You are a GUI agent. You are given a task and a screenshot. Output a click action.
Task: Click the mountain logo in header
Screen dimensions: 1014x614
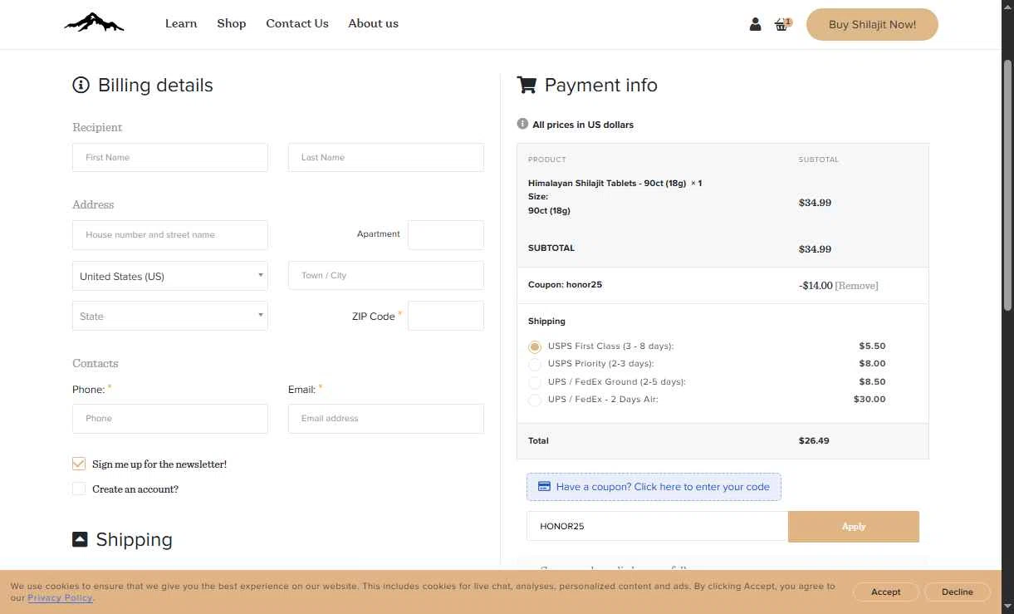pyautogui.click(x=94, y=23)
